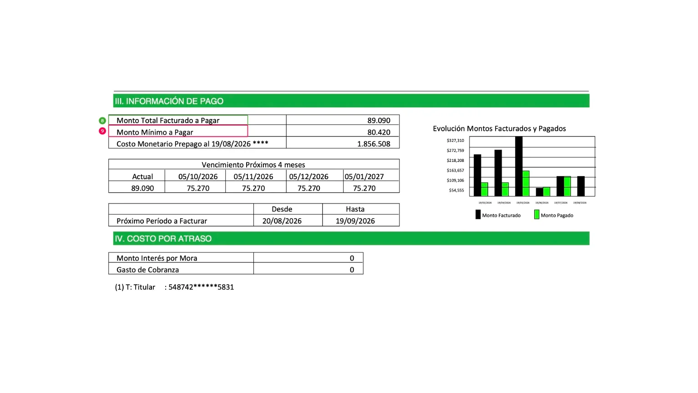Click the Vencimiento Próximos 4 meses header

point(253,165)
